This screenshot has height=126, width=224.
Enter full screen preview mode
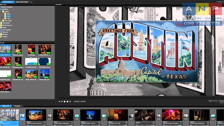(x=70, y=101)
